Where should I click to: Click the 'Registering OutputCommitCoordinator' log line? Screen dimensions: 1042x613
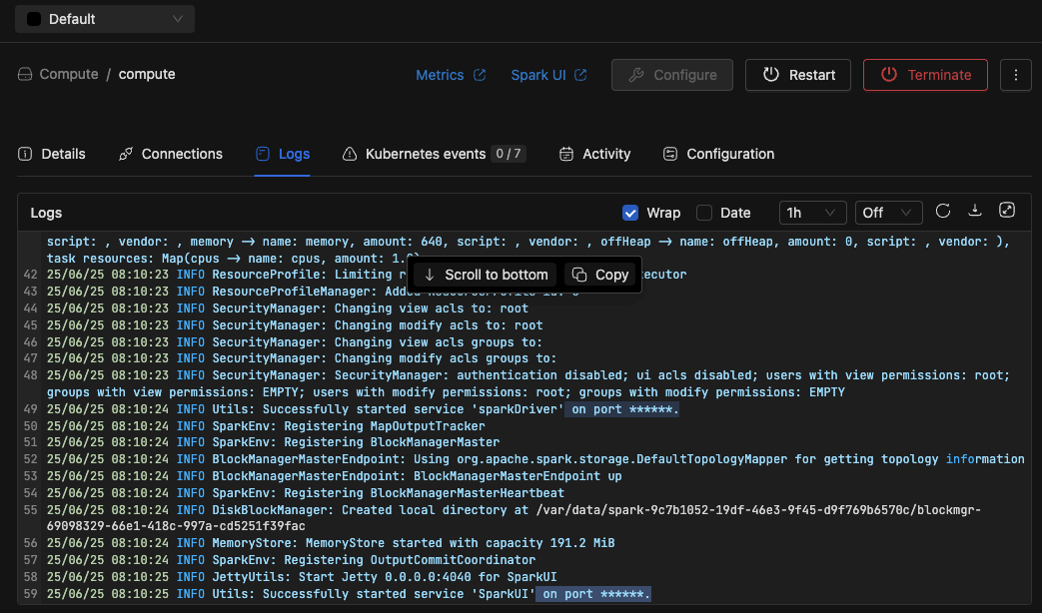coord(291,560)
